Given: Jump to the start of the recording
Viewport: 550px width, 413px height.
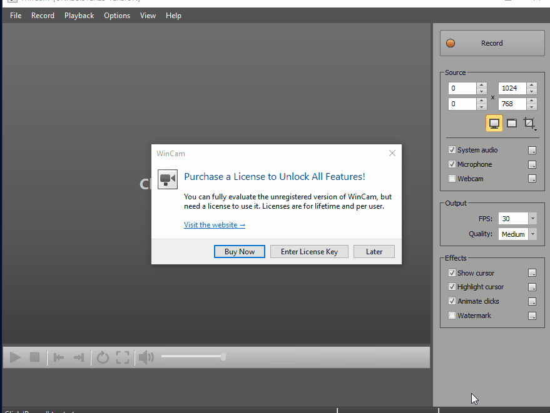Looking at the screenshot, I should pyautogui.click(x=59, y=357).
